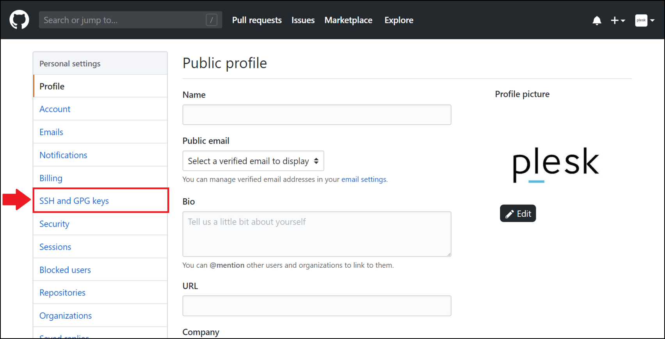Open Emails settings
The width and height of the screenshot is (665, 339).
pyautogui.click(x=101, y=132)
